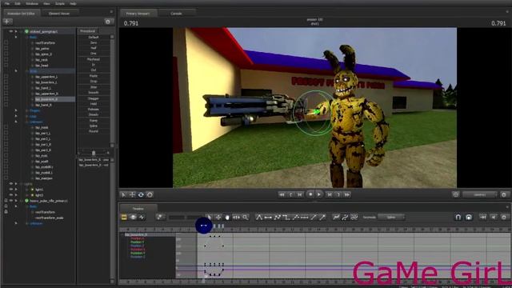Viewport: 512px width, 288px height.
Task: Switch timeline to Clip Editor mode
Action: [x=124, y=217]
